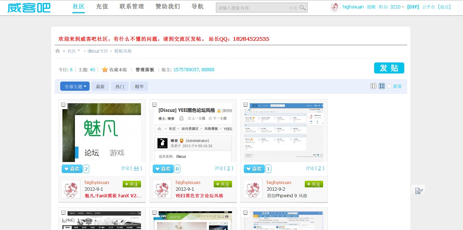
Task: Open highyixuan avatar in top bar
Action: (x=335, y=7)
